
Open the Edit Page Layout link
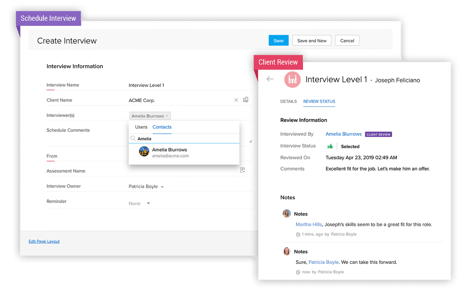[44, 241]
